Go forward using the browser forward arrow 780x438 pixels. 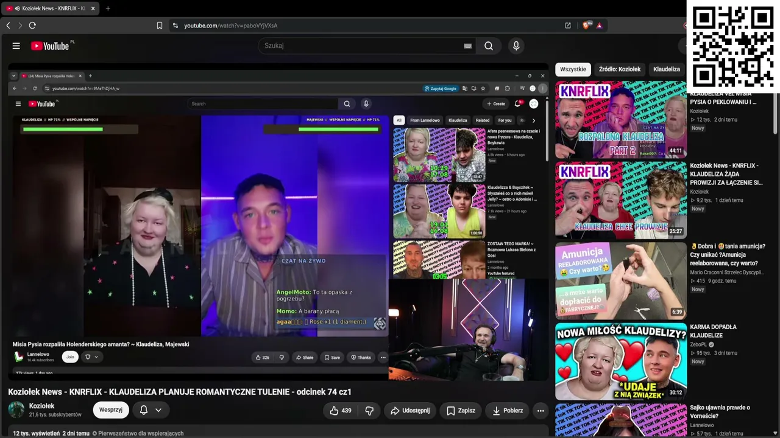pyautogui.click(x=20, y=26)
